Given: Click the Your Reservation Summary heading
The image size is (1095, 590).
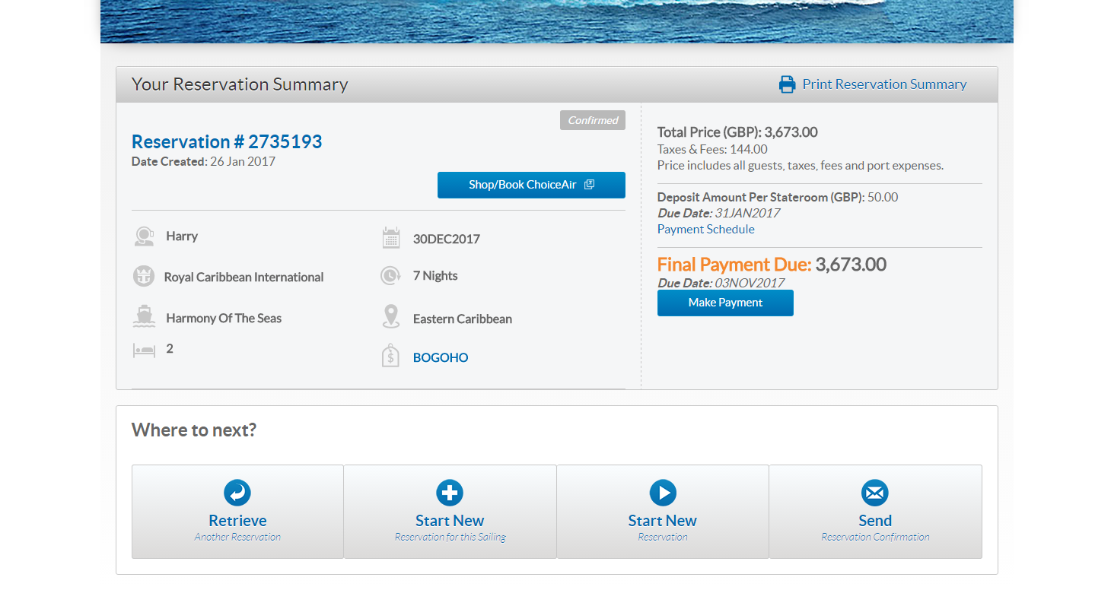Looking at the screenshot, I should point(240,84).
